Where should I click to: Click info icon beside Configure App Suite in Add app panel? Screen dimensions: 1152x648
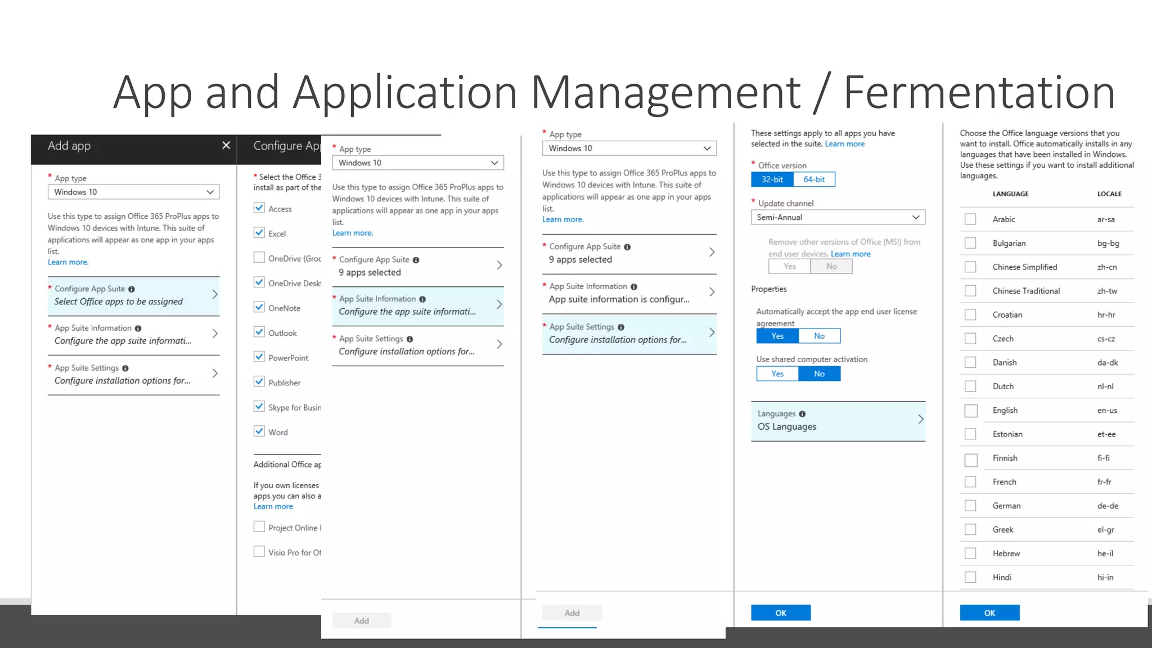[132, 289]
